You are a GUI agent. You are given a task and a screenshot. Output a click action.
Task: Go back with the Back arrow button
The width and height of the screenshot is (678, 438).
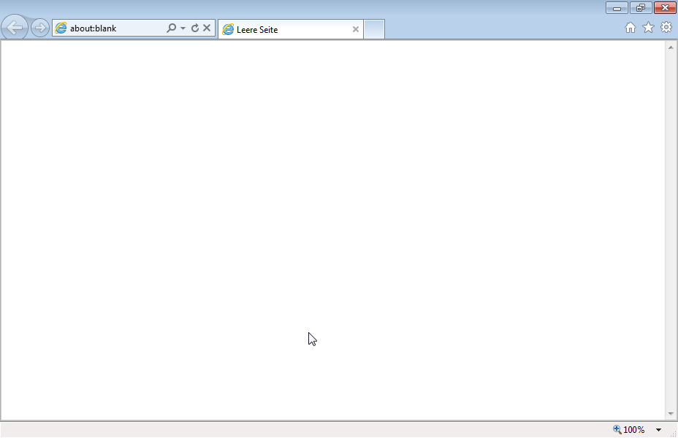(15, 28)
